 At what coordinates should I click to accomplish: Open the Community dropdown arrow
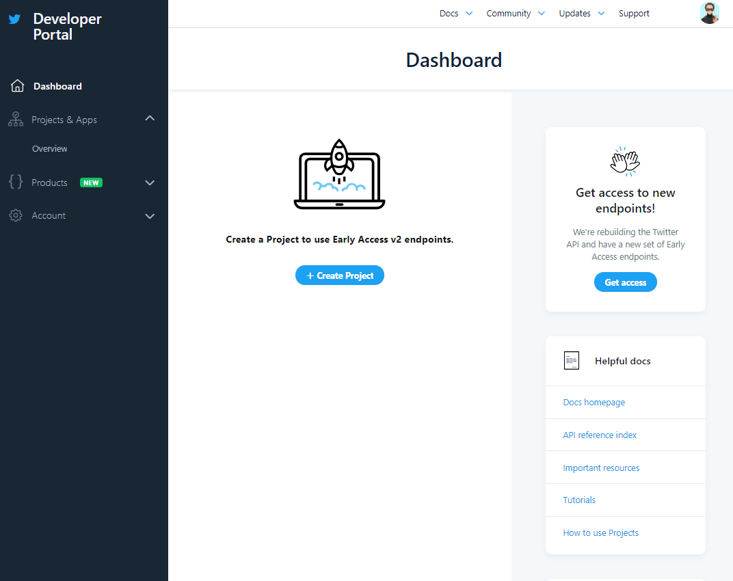(542, 14)
